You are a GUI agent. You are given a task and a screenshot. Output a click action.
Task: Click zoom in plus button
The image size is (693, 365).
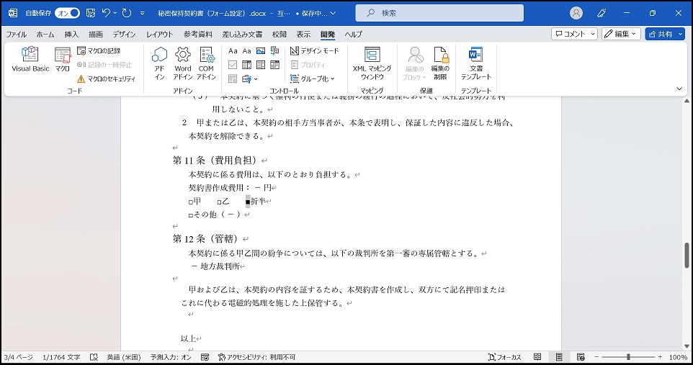(660, 357)
